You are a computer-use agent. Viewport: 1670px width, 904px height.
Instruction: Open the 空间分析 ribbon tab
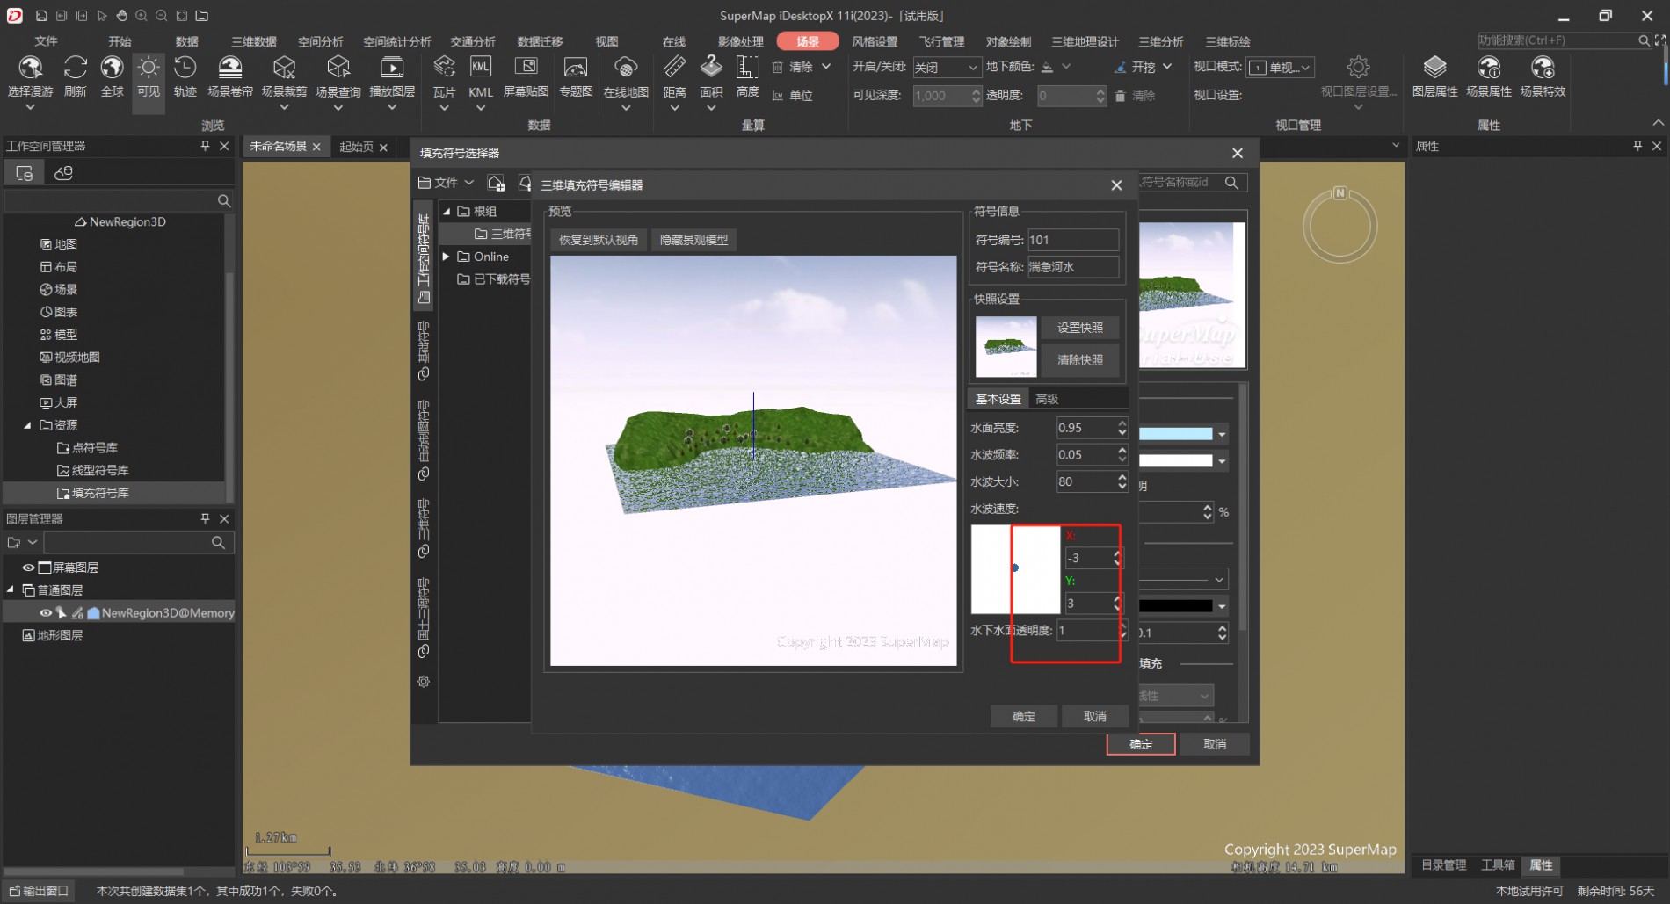click(321, 41)
